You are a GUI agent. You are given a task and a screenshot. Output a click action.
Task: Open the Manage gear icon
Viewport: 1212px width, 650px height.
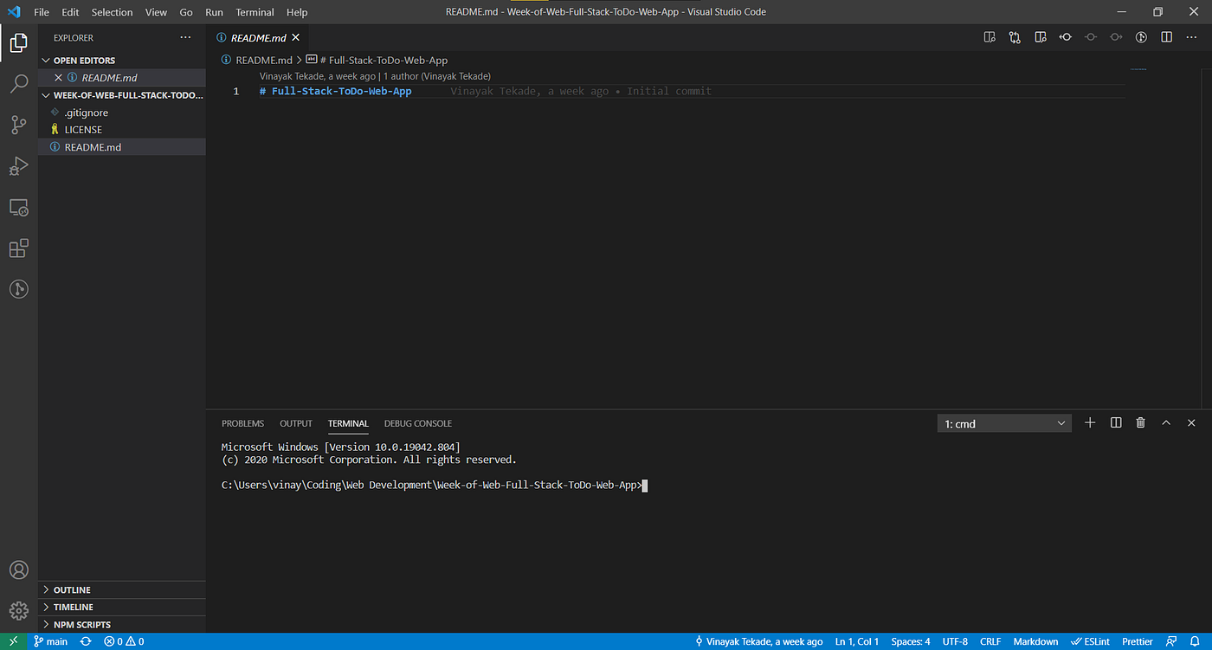point(18,611)
